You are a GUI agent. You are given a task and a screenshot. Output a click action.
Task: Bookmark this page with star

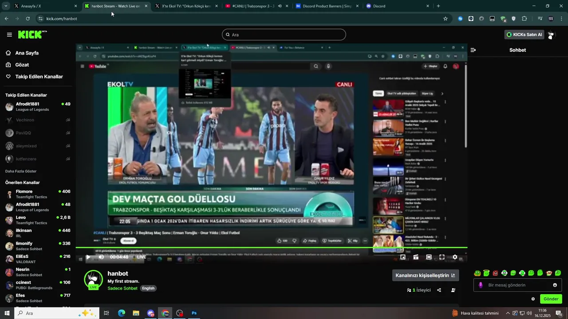(x=446, y=19)
